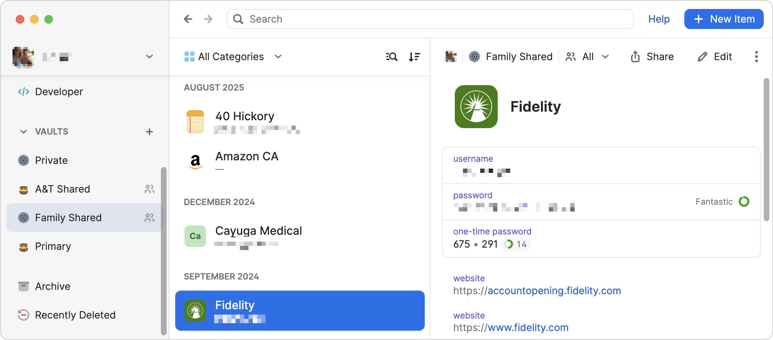Click the sort order icon

[x=414, y=57]
